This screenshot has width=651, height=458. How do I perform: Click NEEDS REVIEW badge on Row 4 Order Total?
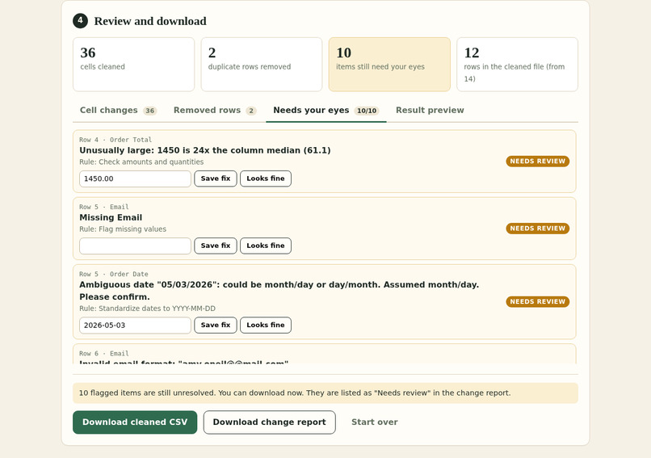(538, 161)
